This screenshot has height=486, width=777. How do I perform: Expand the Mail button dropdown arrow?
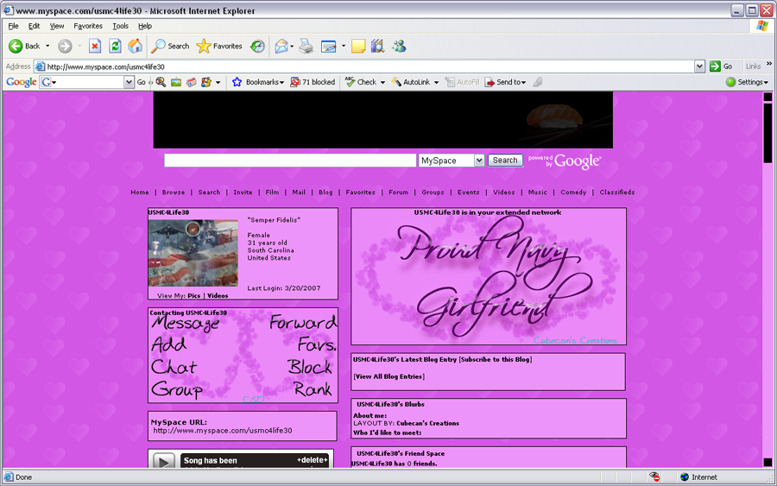point(292,46)
